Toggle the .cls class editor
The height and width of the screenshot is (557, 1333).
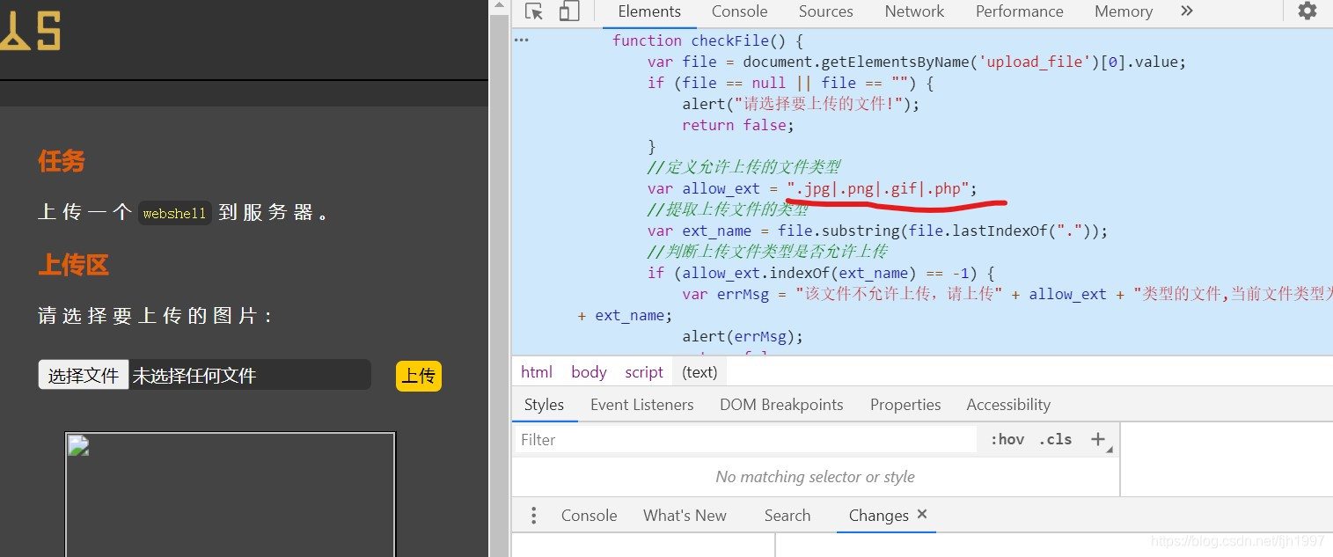pos(1055,439)
